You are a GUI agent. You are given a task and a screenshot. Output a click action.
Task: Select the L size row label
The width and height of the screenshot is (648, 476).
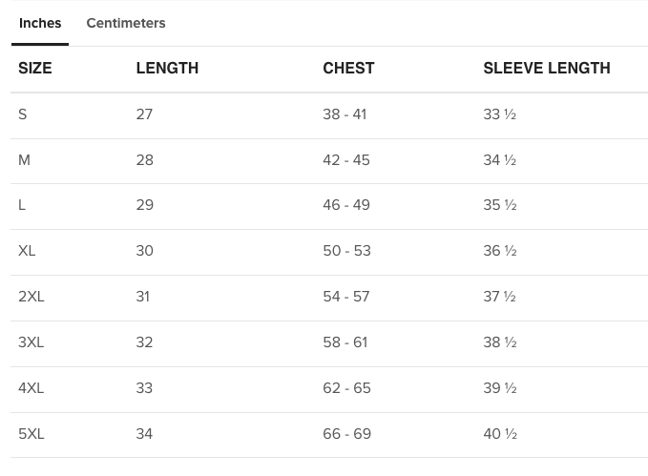coord(22,205)
